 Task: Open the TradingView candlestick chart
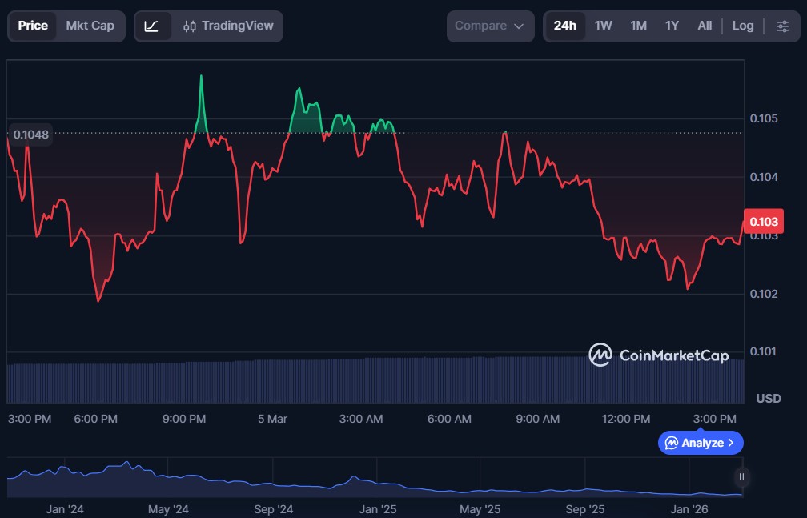point(228,26)
